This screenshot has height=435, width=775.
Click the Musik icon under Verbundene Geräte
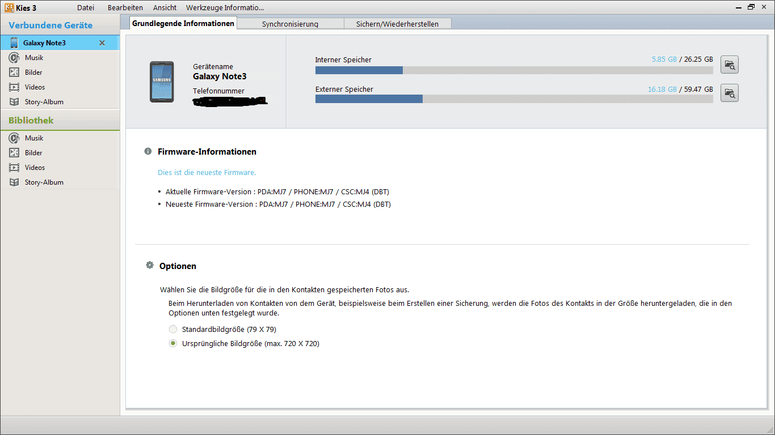coord(14,58)
